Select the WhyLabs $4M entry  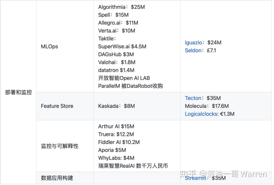[116, 158]
